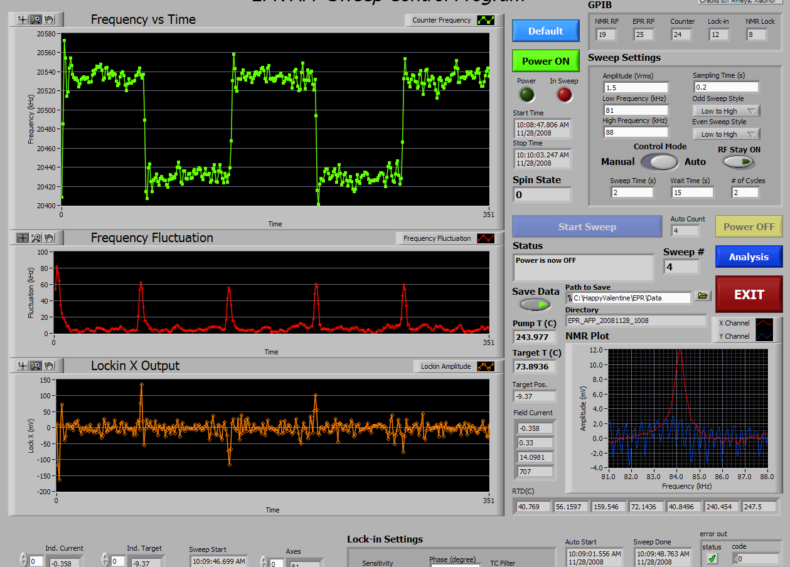Click the RTD(C) value 159.546
This screenshot has height=567, width=790.
[608, 506]
